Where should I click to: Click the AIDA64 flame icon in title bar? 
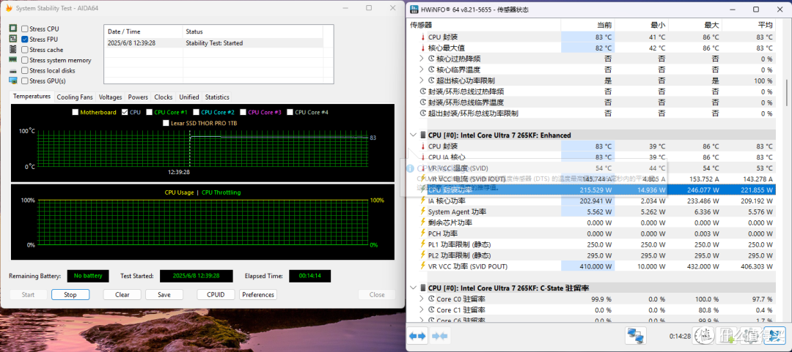[8, 8]
